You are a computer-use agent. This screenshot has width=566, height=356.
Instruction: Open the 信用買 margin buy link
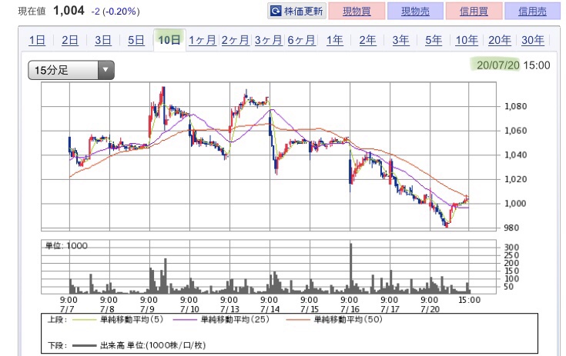[x=474, y=12]
